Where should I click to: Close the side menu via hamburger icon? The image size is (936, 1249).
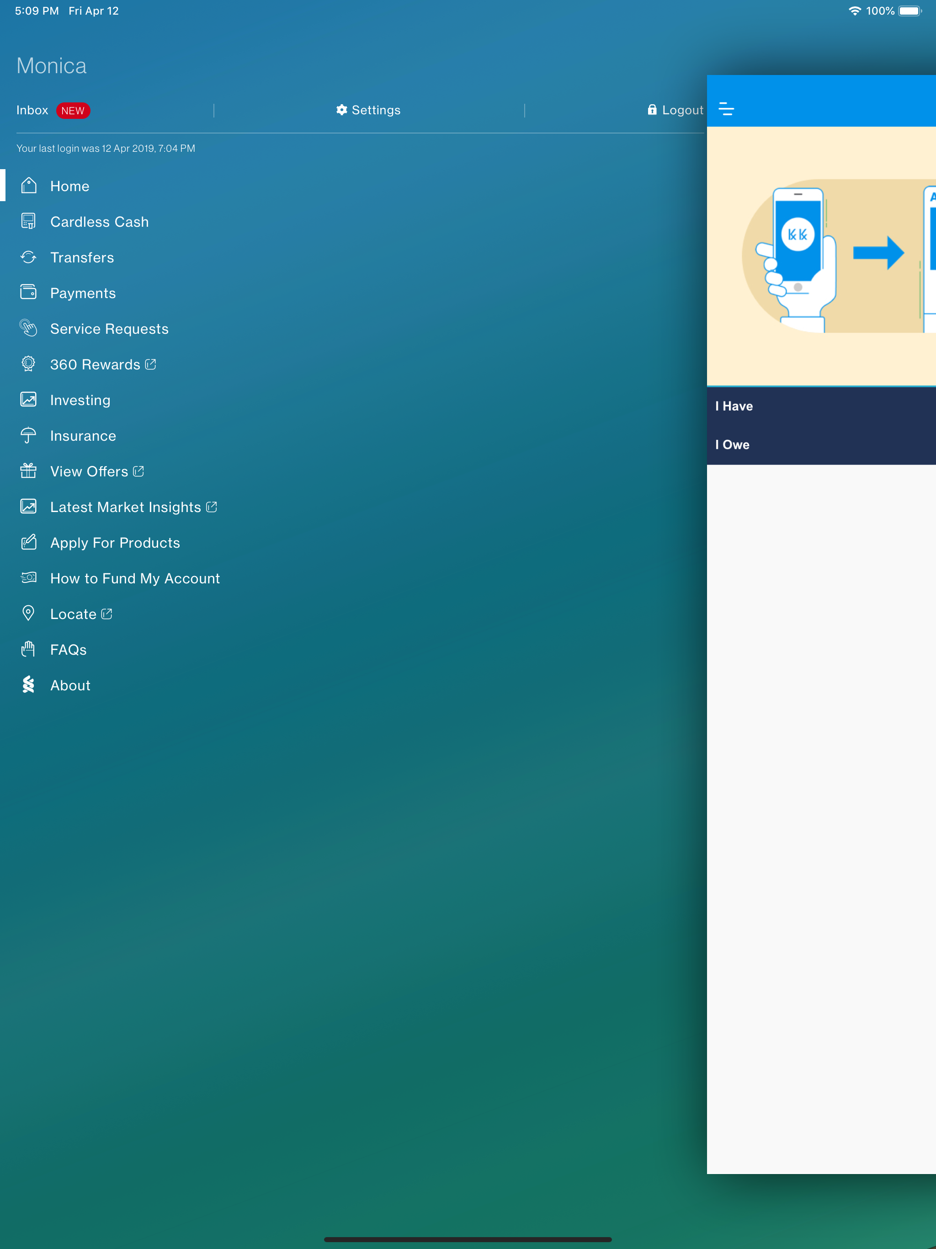pyautogui.click(x=727, y=109)
